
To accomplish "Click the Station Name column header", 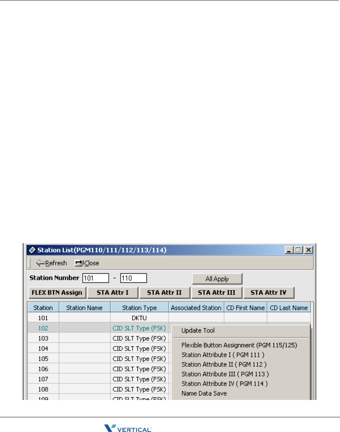I will [x=84, y=308].
